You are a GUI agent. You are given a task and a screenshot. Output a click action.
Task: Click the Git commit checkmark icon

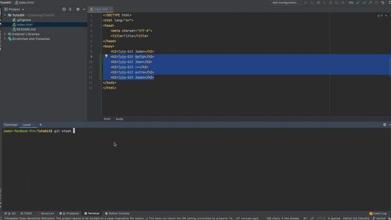364,2
